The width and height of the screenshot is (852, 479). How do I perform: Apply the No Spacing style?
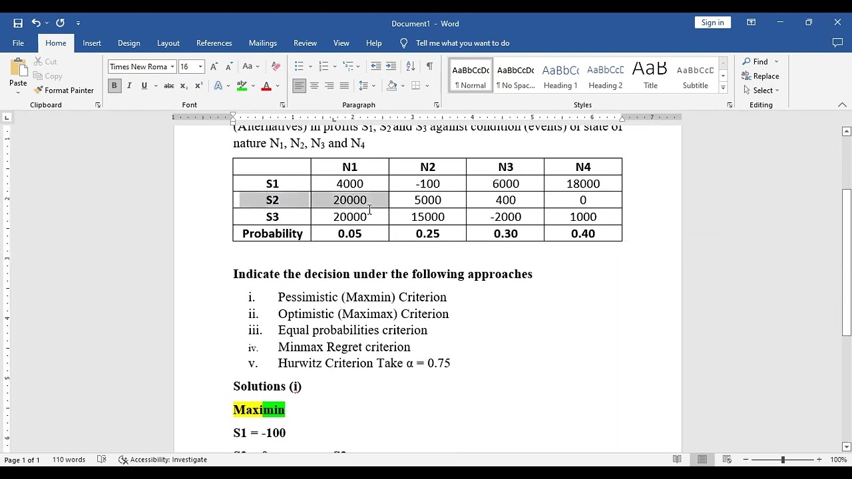[x=516, y=76]
